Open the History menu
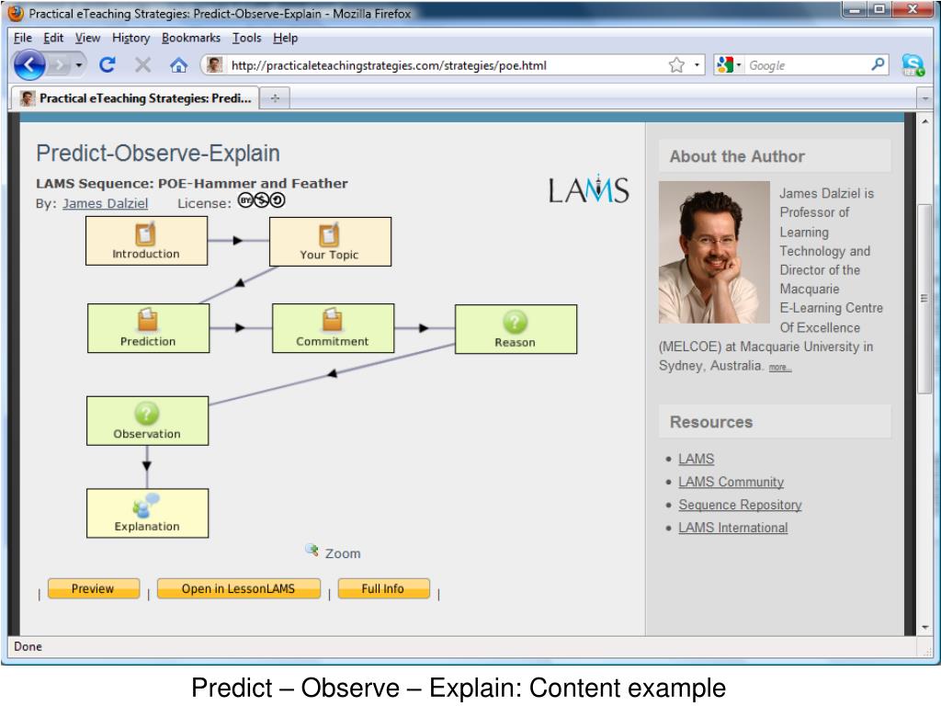The height and width of the screenshot is (706, 941). point(130,38)
